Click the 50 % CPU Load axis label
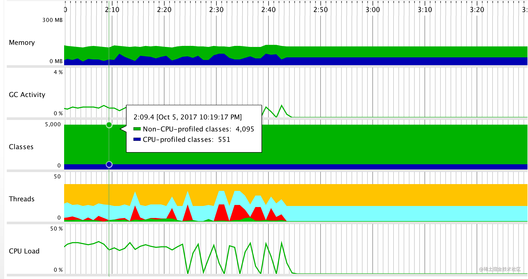Screen dimensions: 528x279 (x=57, y=229)
